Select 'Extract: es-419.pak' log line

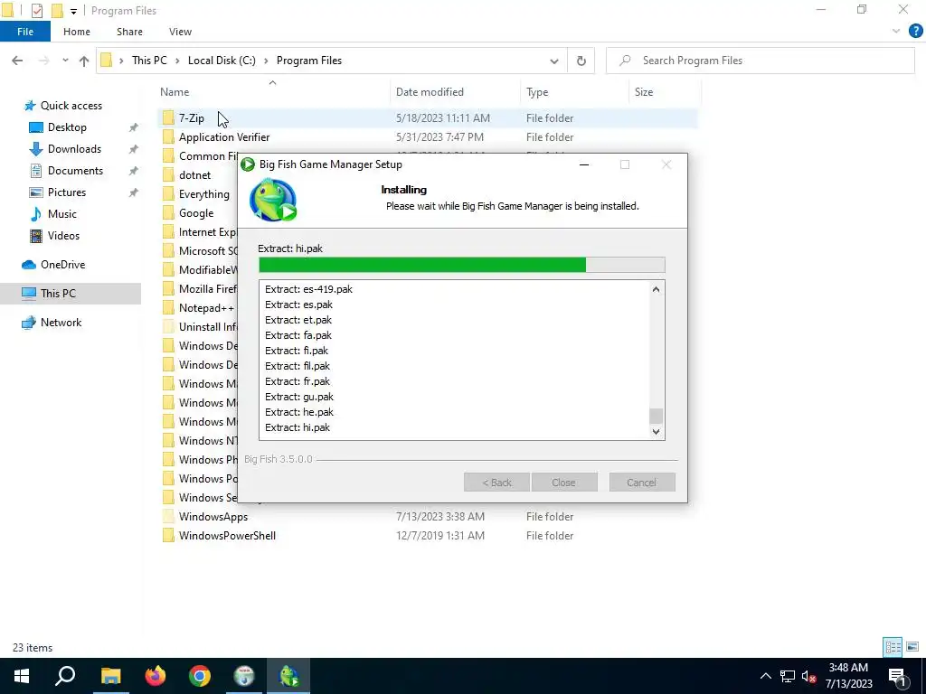pyautogui.click(x=308, y=289)
